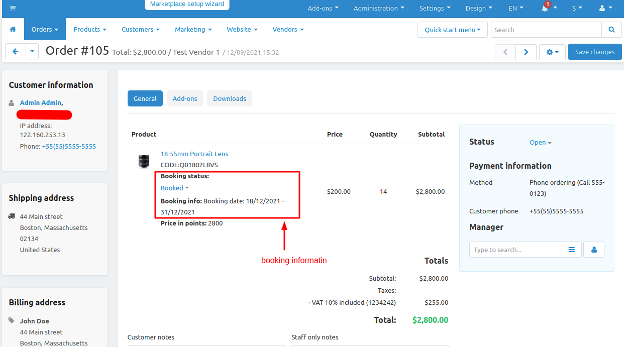624x347 pixels.
Task: Switch to the Downloads tab
Action: [x=230, y=98]
